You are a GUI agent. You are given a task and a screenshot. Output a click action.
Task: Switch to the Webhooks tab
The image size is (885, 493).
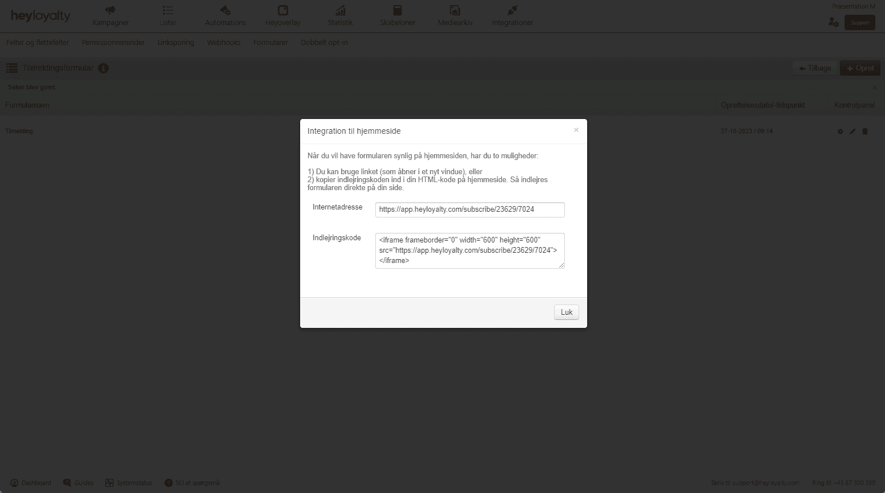223,43
